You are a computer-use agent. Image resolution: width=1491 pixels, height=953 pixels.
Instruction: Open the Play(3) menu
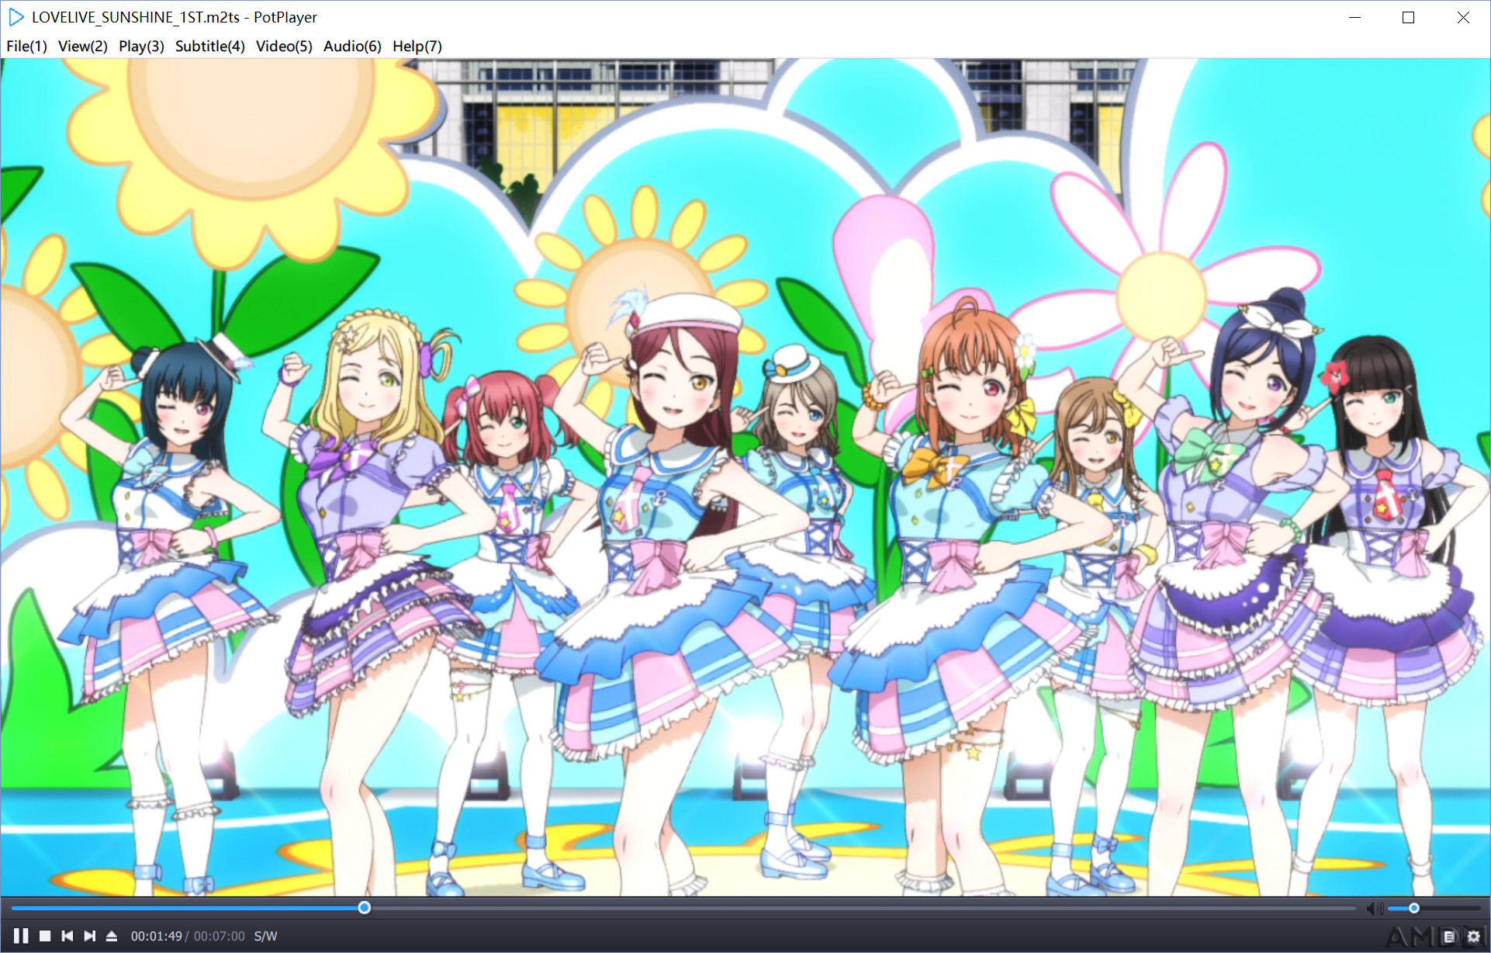[x=141, y=46]
